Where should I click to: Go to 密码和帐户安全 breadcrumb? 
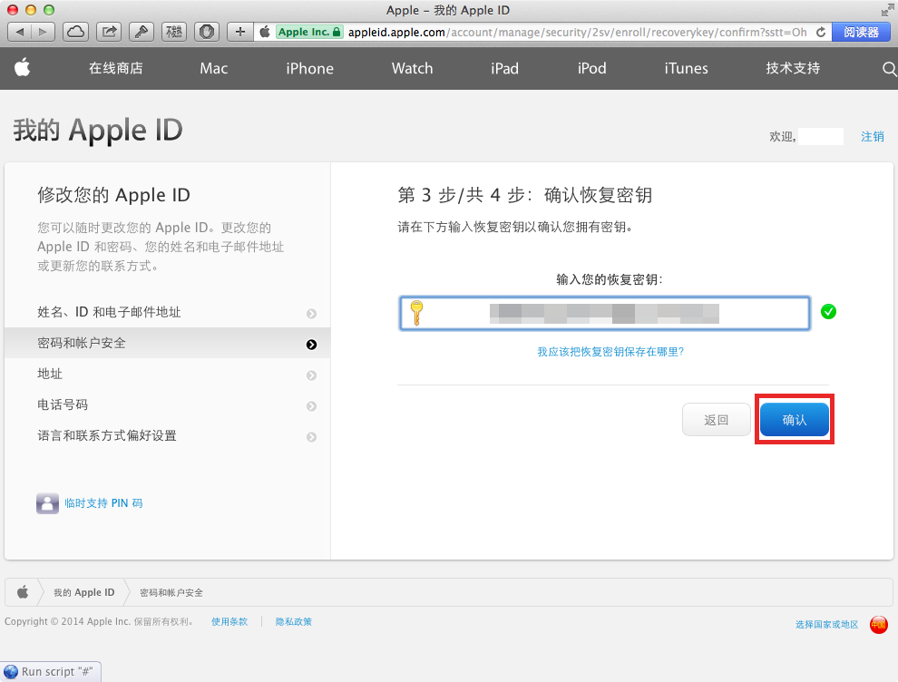tap(171, 593)
